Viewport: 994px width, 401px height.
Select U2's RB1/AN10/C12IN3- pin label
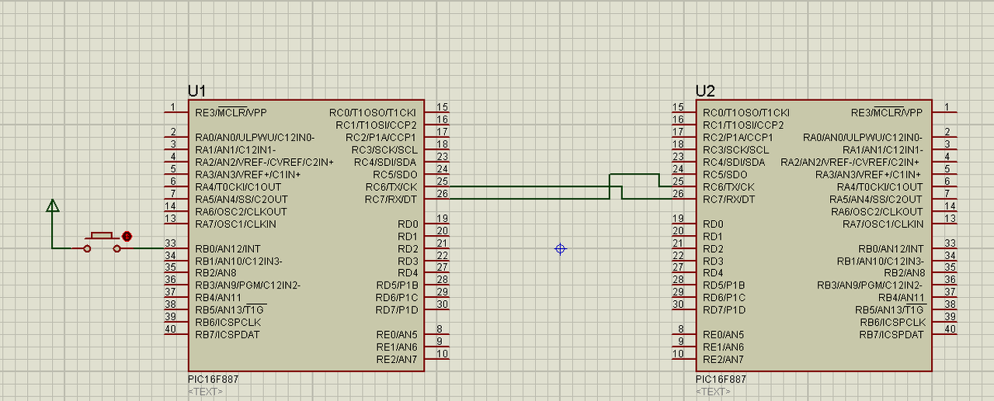[x=881, y=261]
